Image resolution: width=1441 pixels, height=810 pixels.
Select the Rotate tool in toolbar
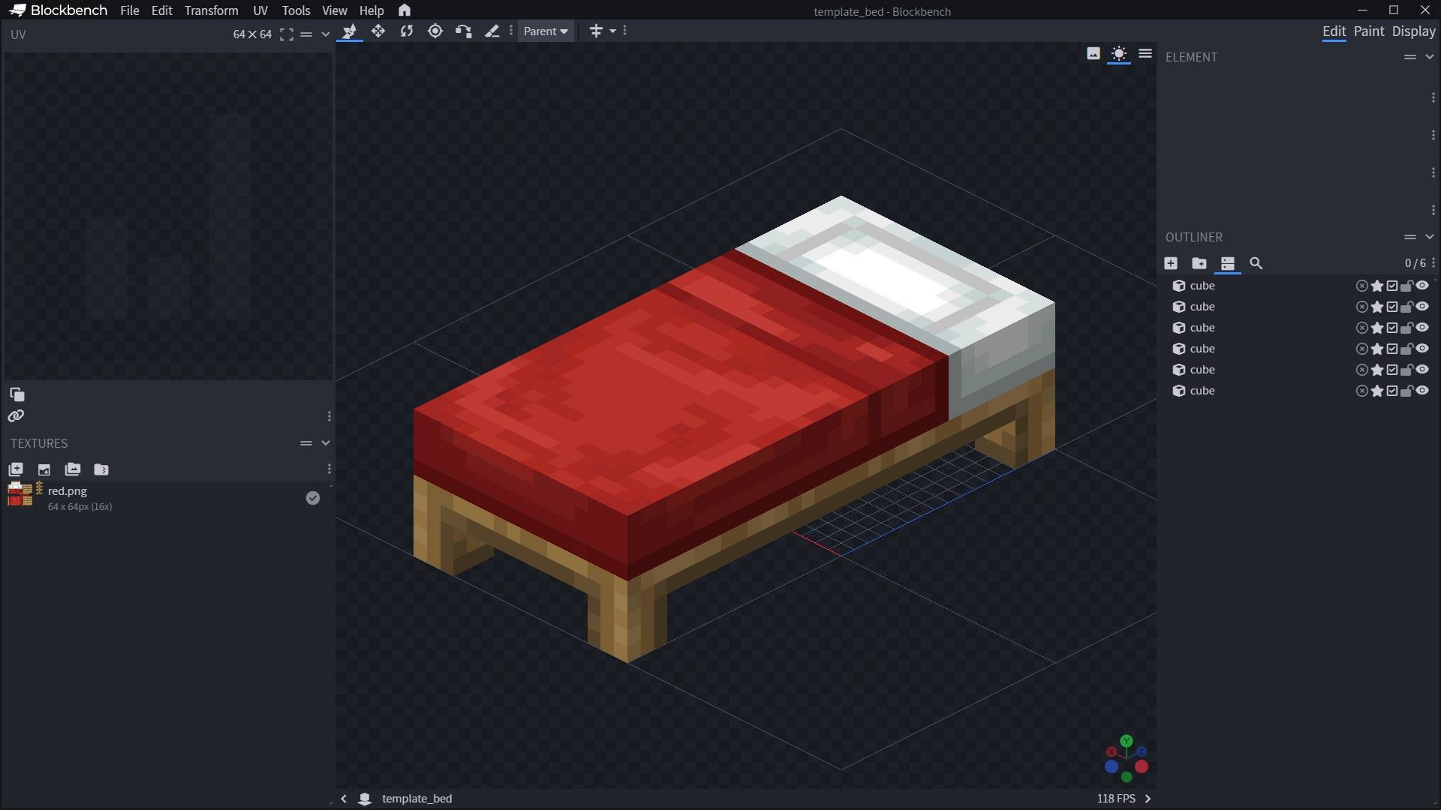[407, 31]
